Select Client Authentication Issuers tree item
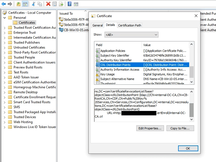 pos(34,62)
